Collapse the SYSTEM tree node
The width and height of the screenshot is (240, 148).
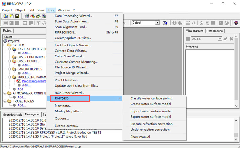[5, 45]
